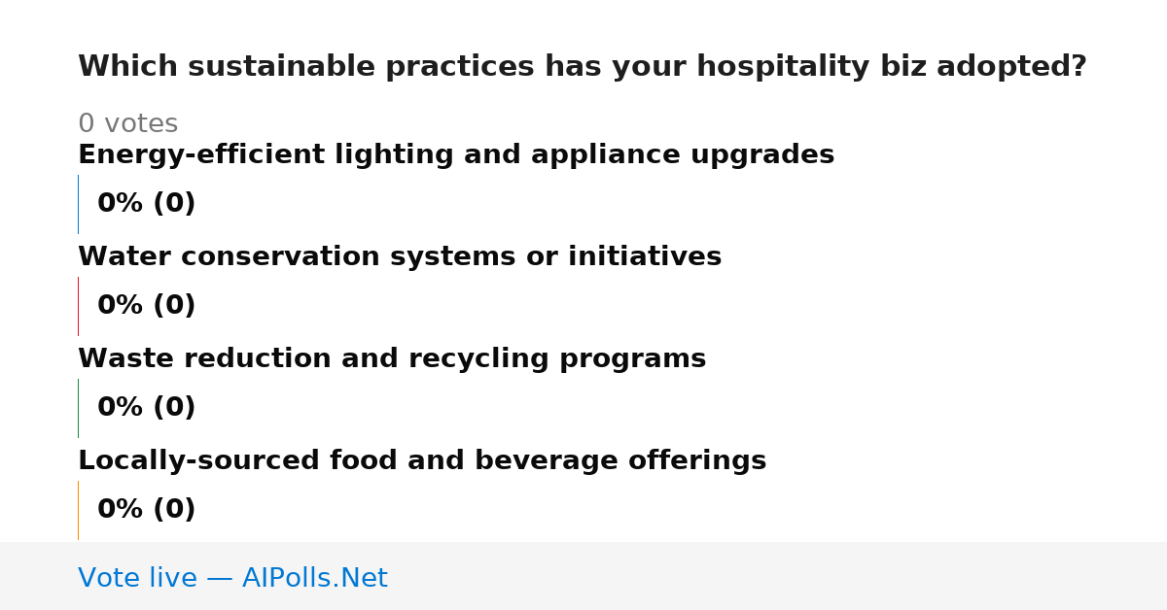Click the poll question heading about sustainable practices
This screenshot has height=610, width=1167.
tap(582, 67)
